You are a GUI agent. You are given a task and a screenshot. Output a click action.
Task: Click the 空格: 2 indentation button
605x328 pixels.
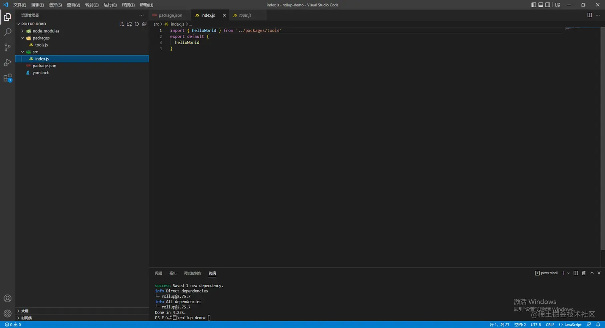tap(520, 325)
